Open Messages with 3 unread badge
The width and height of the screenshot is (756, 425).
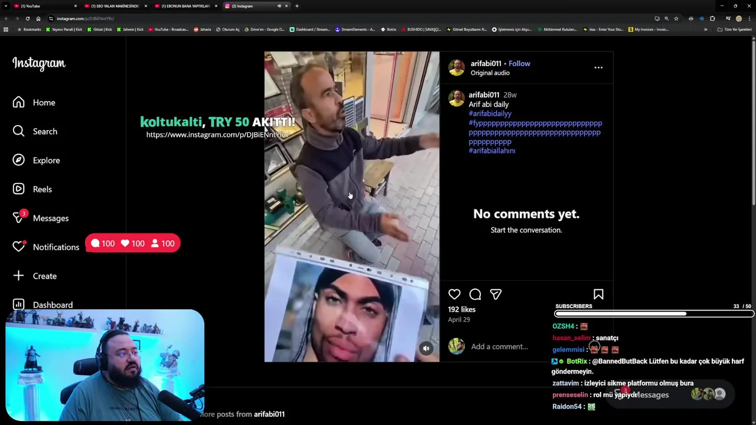tap(40, 218)
